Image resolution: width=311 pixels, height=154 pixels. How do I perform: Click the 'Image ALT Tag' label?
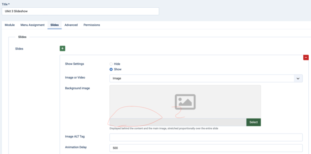(75, 137)
